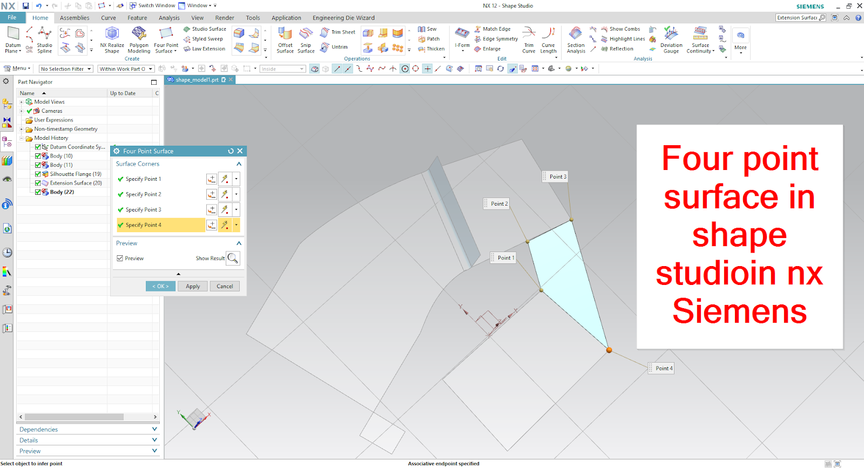The image size is (864, 469).
Task: Toggle visibility of Datum Coordinate System
Action: pyautogui.click(x=38, y=147)
